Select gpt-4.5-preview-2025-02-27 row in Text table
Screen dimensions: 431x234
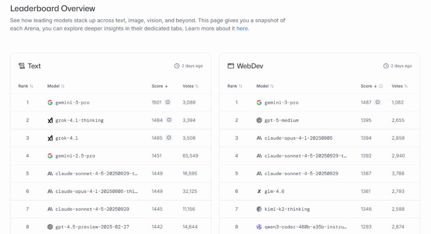92,227
